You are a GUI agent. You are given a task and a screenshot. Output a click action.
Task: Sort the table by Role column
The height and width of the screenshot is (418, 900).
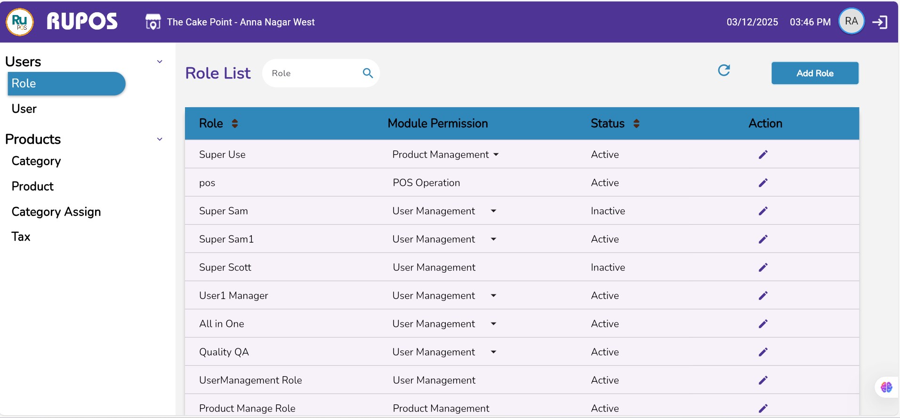[235, 124]
